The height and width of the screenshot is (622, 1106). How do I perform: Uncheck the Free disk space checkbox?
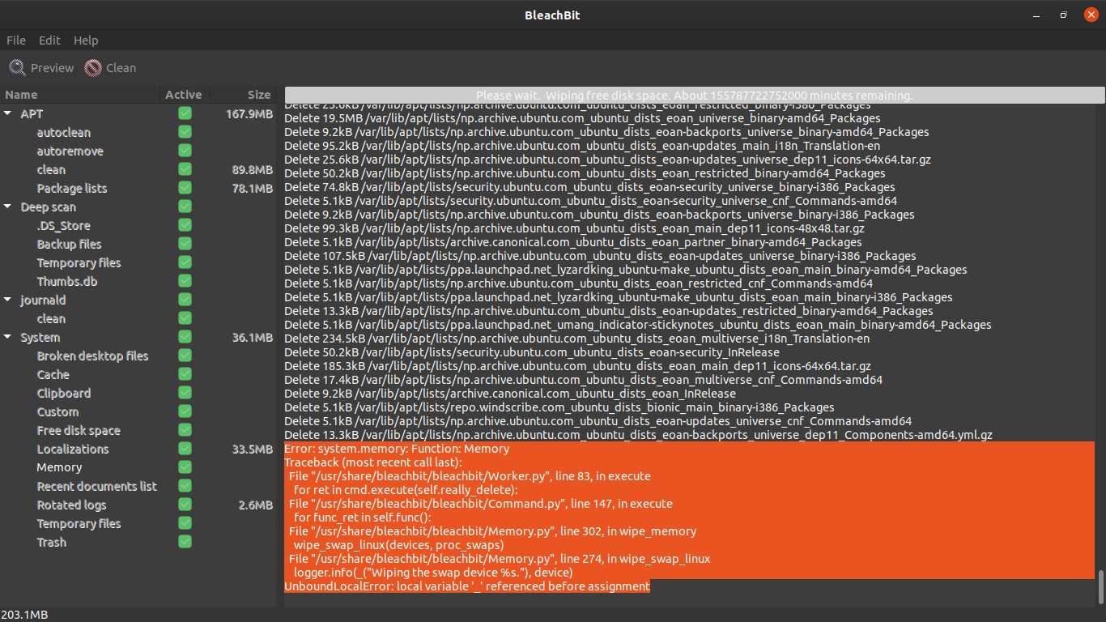[185, 430]
